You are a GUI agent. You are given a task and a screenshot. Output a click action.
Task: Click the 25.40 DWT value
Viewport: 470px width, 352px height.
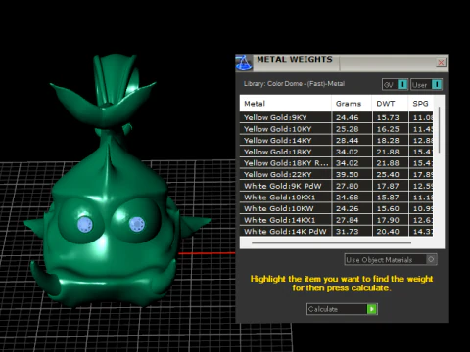click(388, 175)
